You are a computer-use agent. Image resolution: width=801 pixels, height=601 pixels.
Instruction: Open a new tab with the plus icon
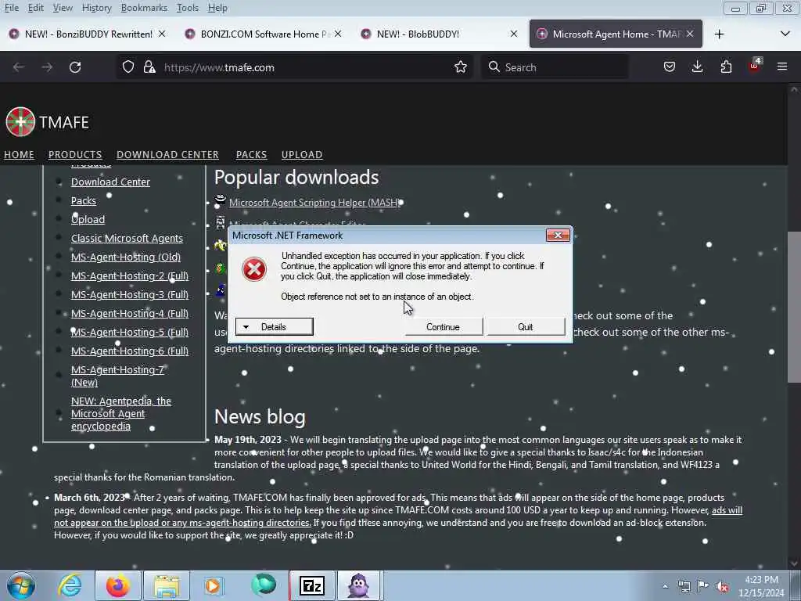[720, 34]
